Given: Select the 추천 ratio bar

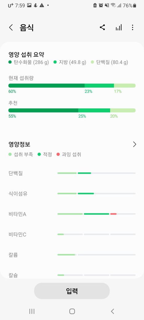Looking at the screenshot, I should coord(72,110).
